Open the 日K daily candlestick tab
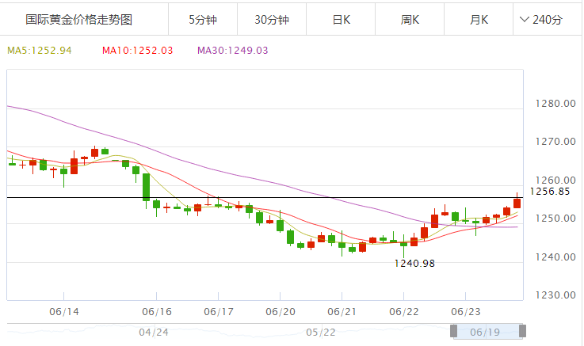The height and width of the screenshot is (346, 584). (x=341, y=20)
